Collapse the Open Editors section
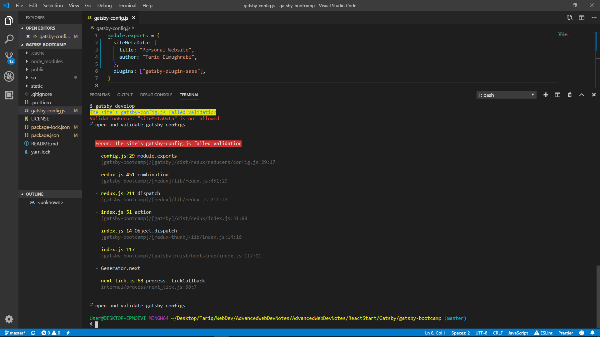 click(x=40, y=28)
